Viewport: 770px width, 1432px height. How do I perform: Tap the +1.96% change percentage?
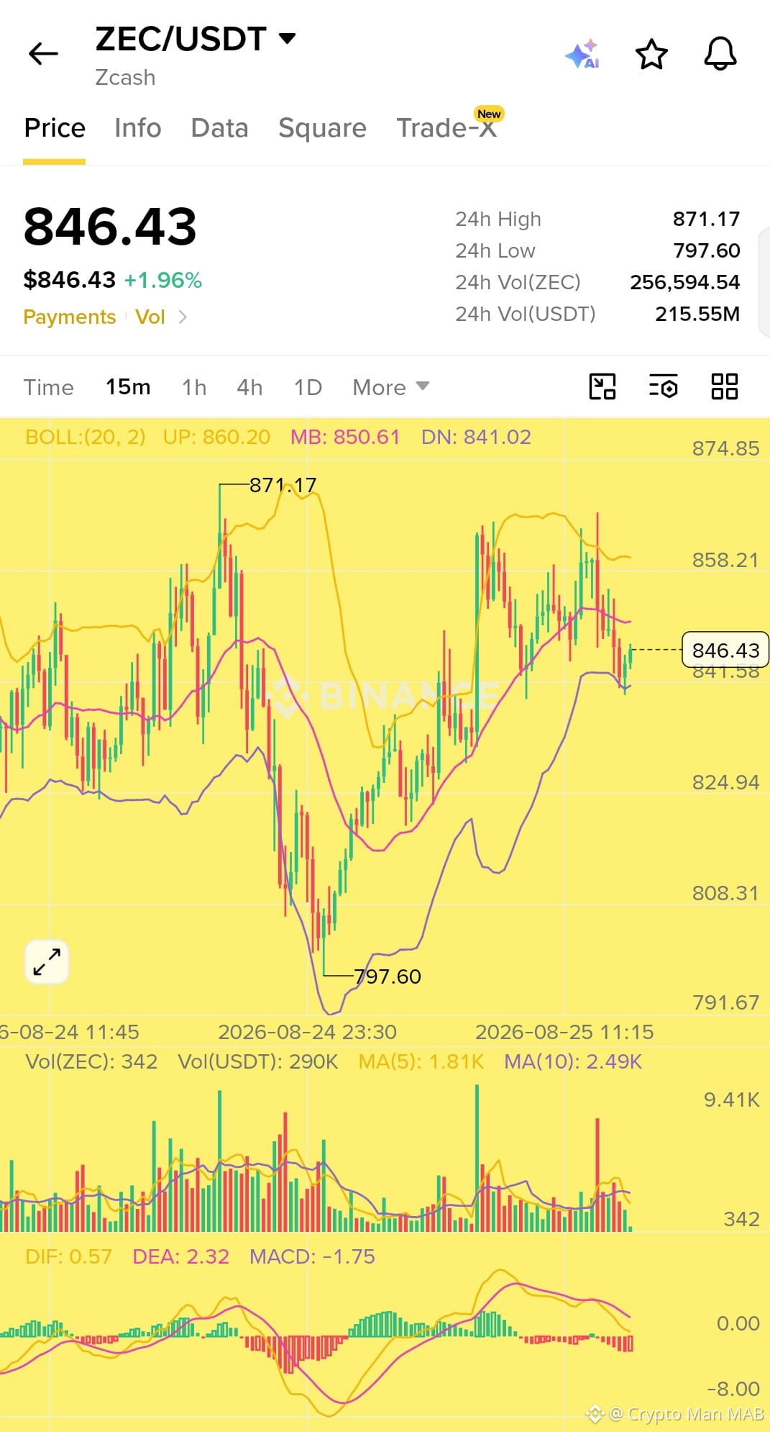tap(163, 280)
